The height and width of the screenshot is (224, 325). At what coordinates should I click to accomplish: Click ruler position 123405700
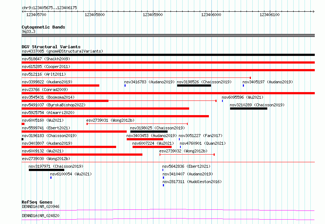point(36,15)
